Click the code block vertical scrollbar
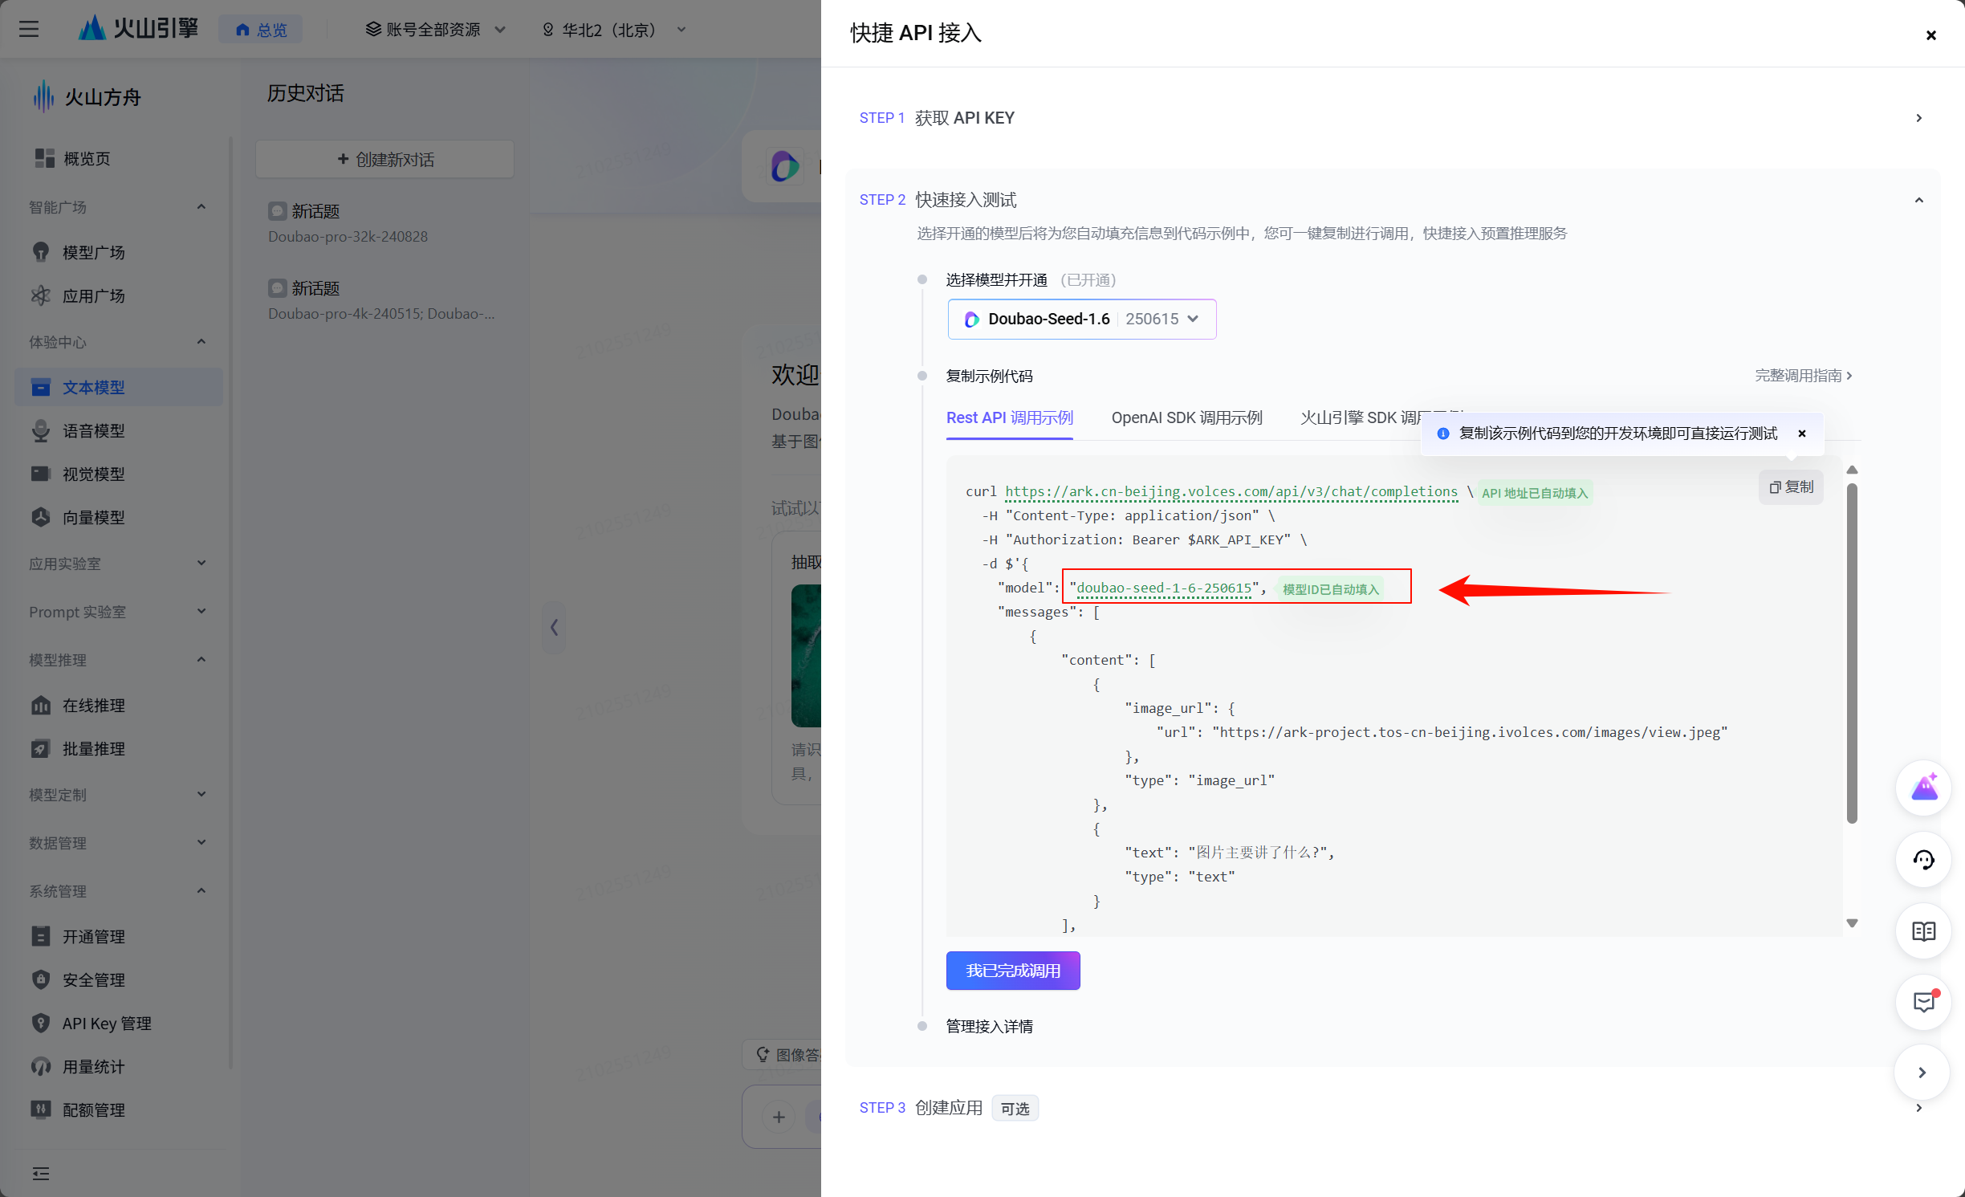Viewport: 1965px width, 1197px height. [1852, 652]
